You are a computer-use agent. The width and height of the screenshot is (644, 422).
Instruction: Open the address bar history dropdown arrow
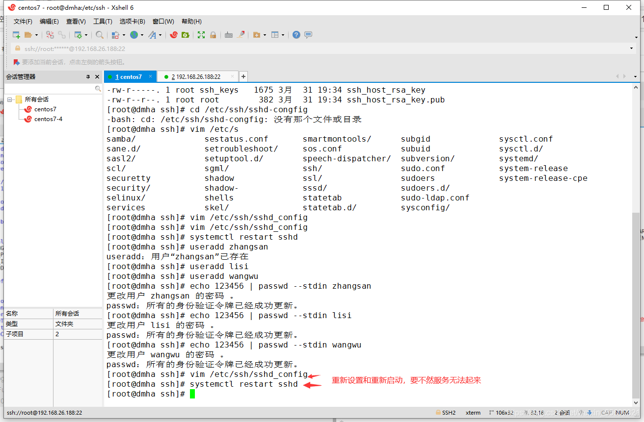tap(632, 49)
